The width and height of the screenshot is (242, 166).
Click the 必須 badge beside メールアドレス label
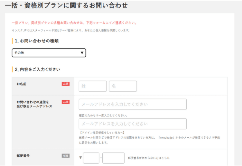66,102
